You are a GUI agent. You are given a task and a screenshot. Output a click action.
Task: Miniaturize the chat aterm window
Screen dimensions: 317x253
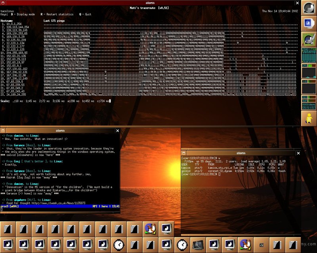coord(3,130)
